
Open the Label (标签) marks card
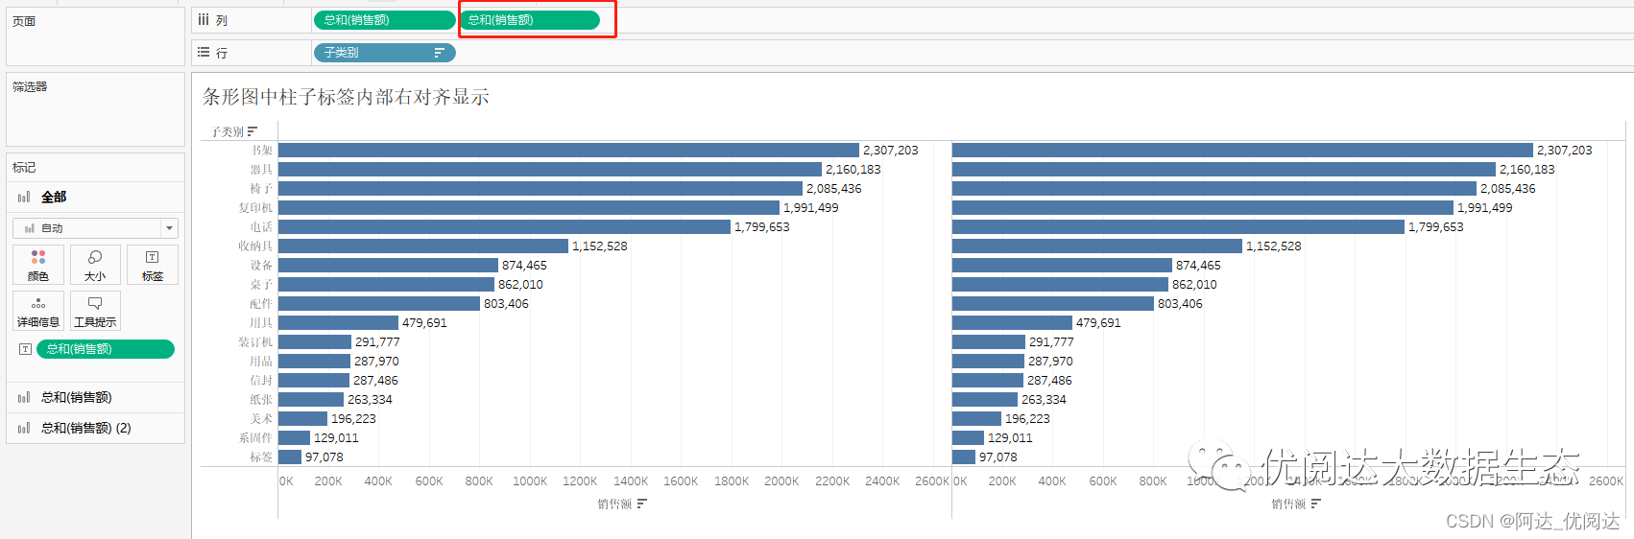(x=153, y=264)
